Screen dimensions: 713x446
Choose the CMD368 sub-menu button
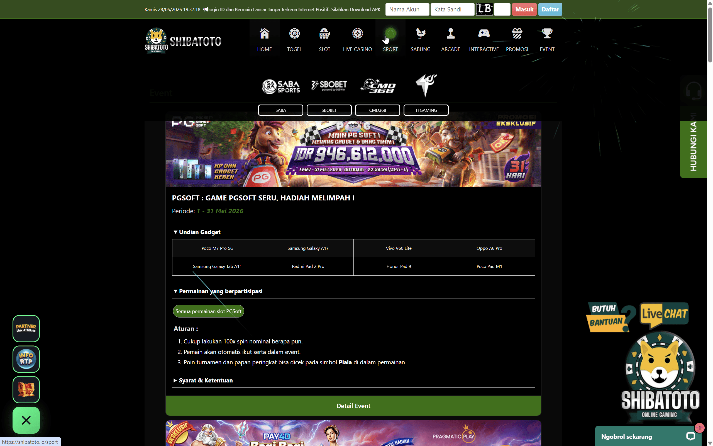[x=377, y=110]
